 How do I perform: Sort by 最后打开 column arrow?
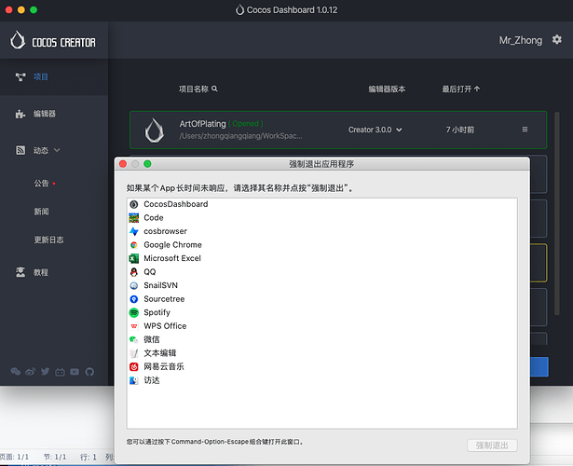pyautogui.click(x=477, y=89)
